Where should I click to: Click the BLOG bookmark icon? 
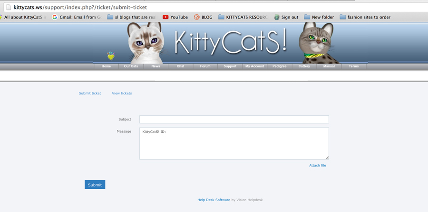(197, 17)
